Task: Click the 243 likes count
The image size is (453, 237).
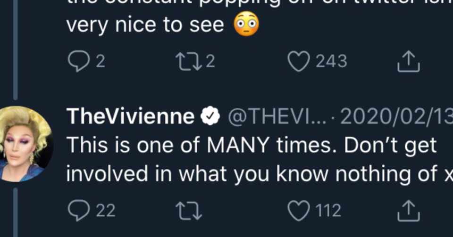Action: point(331,62)
